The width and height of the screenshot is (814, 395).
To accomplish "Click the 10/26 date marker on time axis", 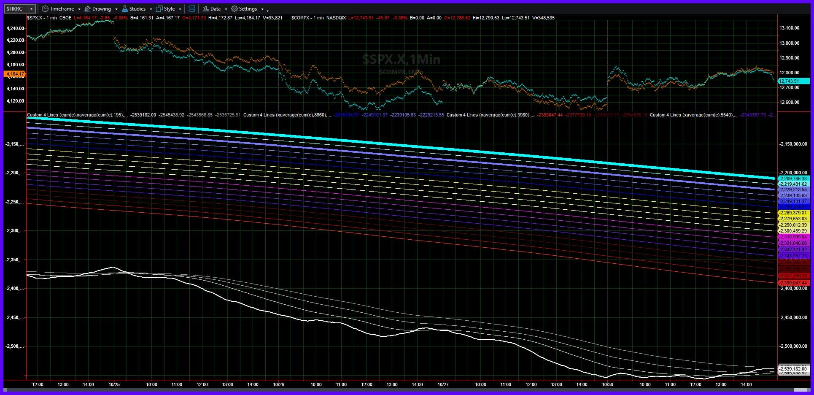I will tap(278, 384).
